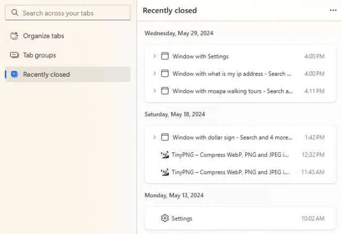The image size is (342, 234).
Task: Click the Recently closed sidebar icon
Action: pyautogui.click(x=14, y=74)
